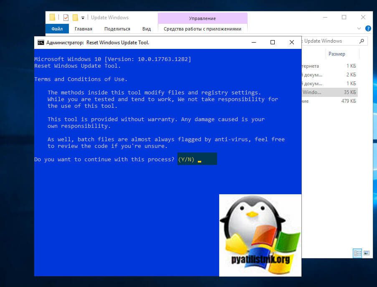This screenshot has width=377, height=287.
Task: Click the 'Microsoft Windows 10 [Version: 10.0.17763.1282]' line
Action: 113,59
